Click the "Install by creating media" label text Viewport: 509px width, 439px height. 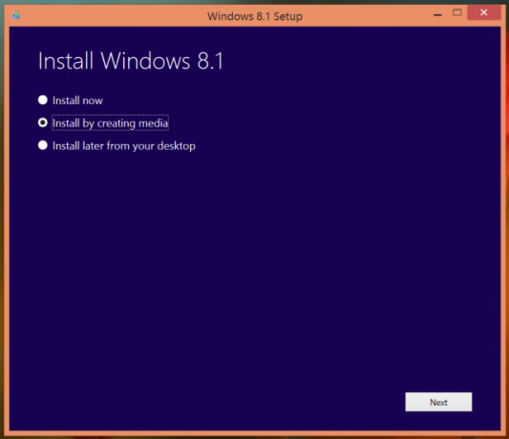point(110,123)
